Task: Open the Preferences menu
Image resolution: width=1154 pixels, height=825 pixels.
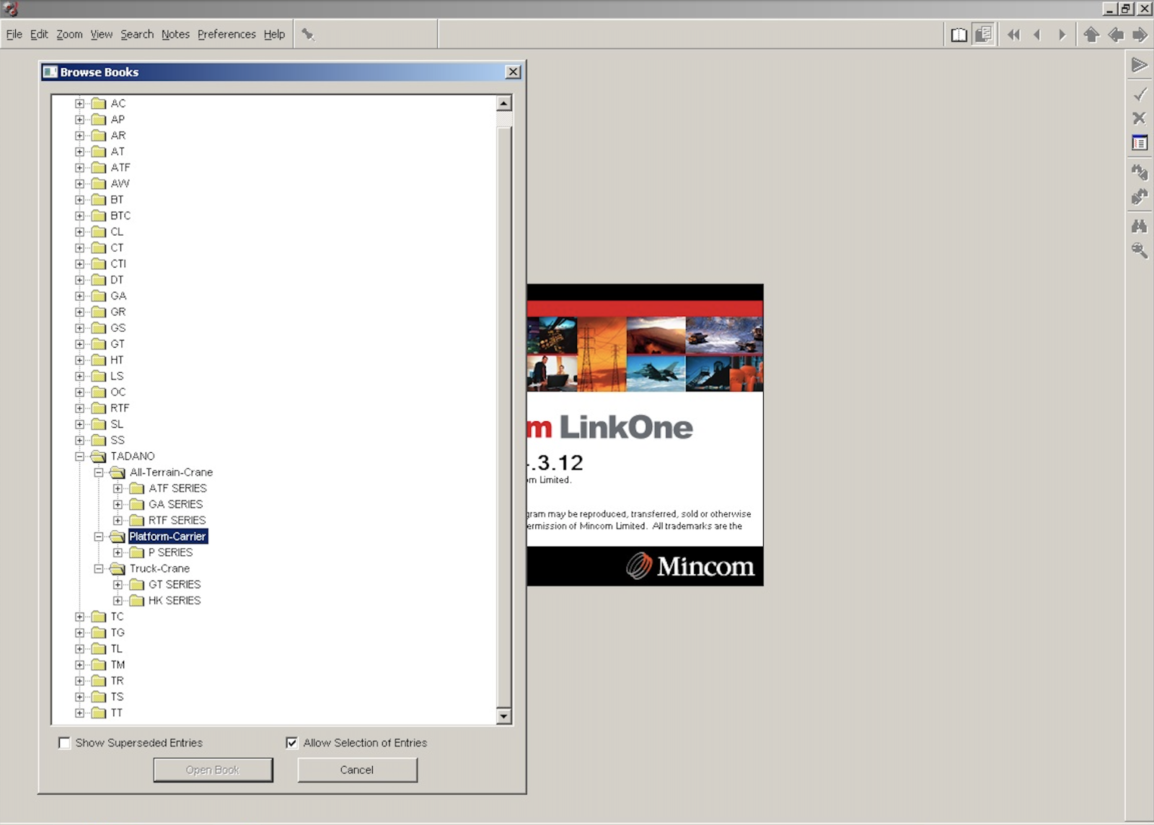Action: click(226, 34)
